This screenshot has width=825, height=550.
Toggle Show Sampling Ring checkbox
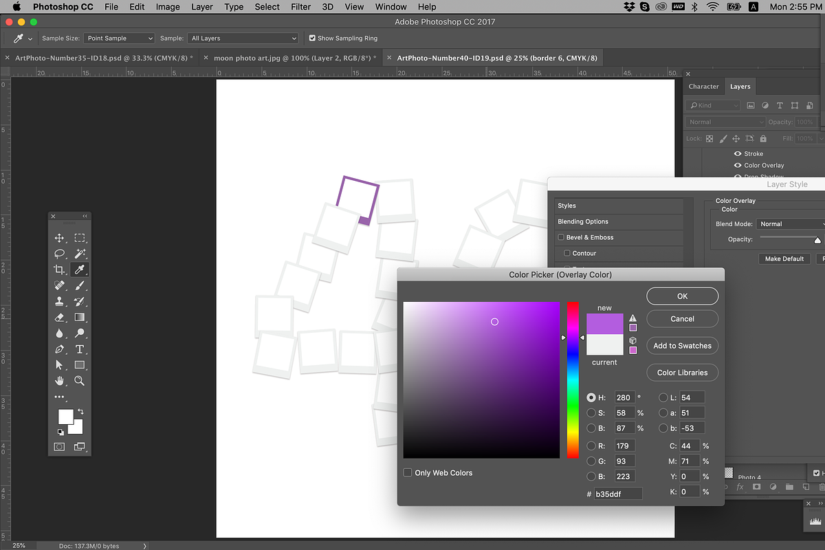[313, 38]
